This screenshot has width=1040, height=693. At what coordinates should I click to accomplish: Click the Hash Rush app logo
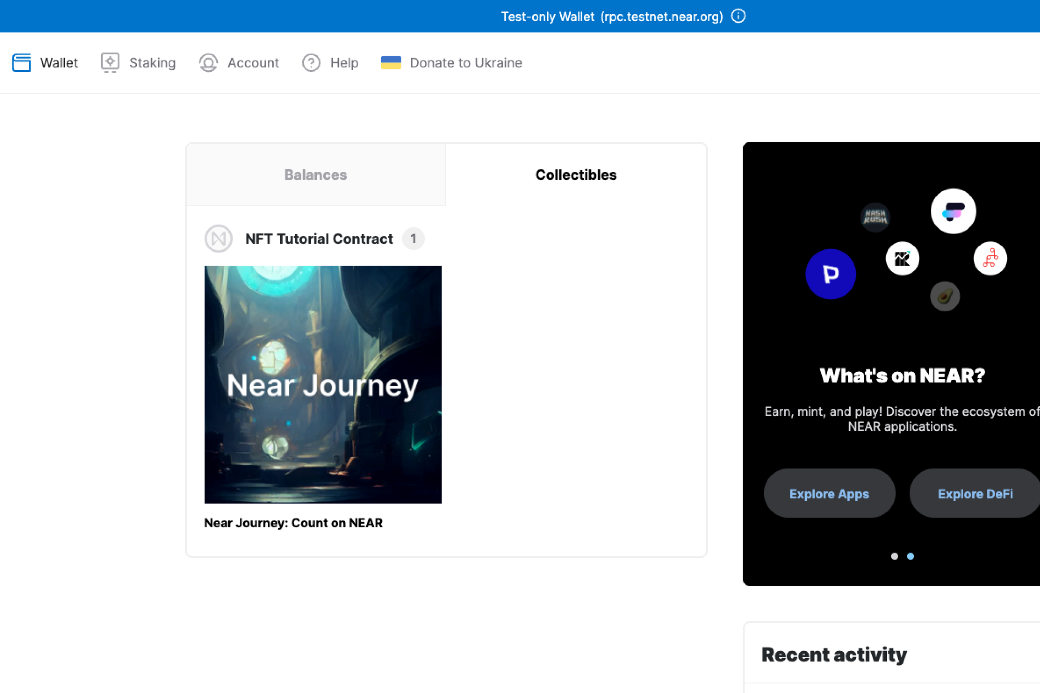875,216
